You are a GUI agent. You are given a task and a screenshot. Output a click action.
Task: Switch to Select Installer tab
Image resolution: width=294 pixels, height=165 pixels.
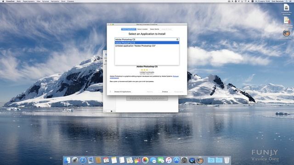(142, 29)
